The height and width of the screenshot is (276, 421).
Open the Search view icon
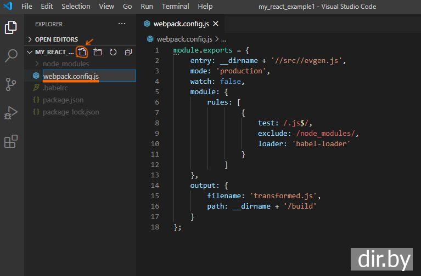11,55
